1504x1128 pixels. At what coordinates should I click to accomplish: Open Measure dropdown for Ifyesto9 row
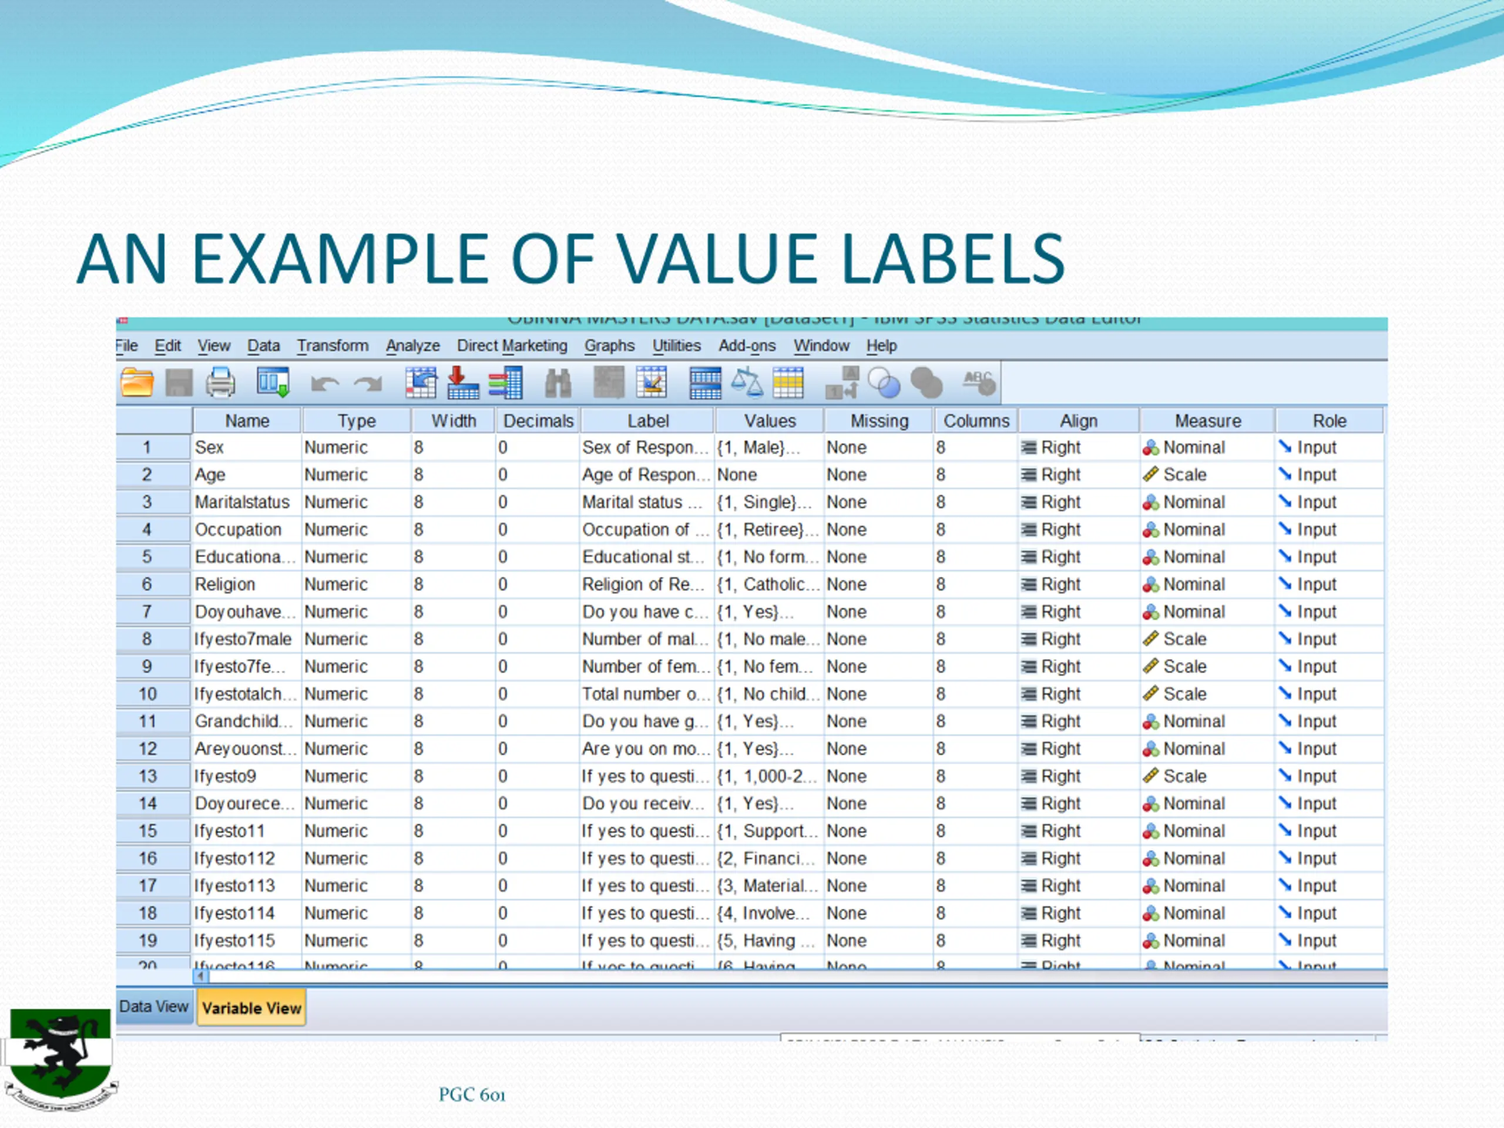(x=1207, y=777)
